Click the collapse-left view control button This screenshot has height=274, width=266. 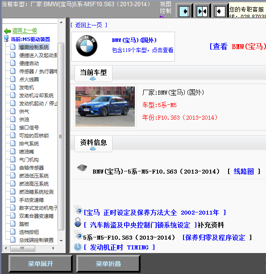pyautogui.click(x=220, y=11)
